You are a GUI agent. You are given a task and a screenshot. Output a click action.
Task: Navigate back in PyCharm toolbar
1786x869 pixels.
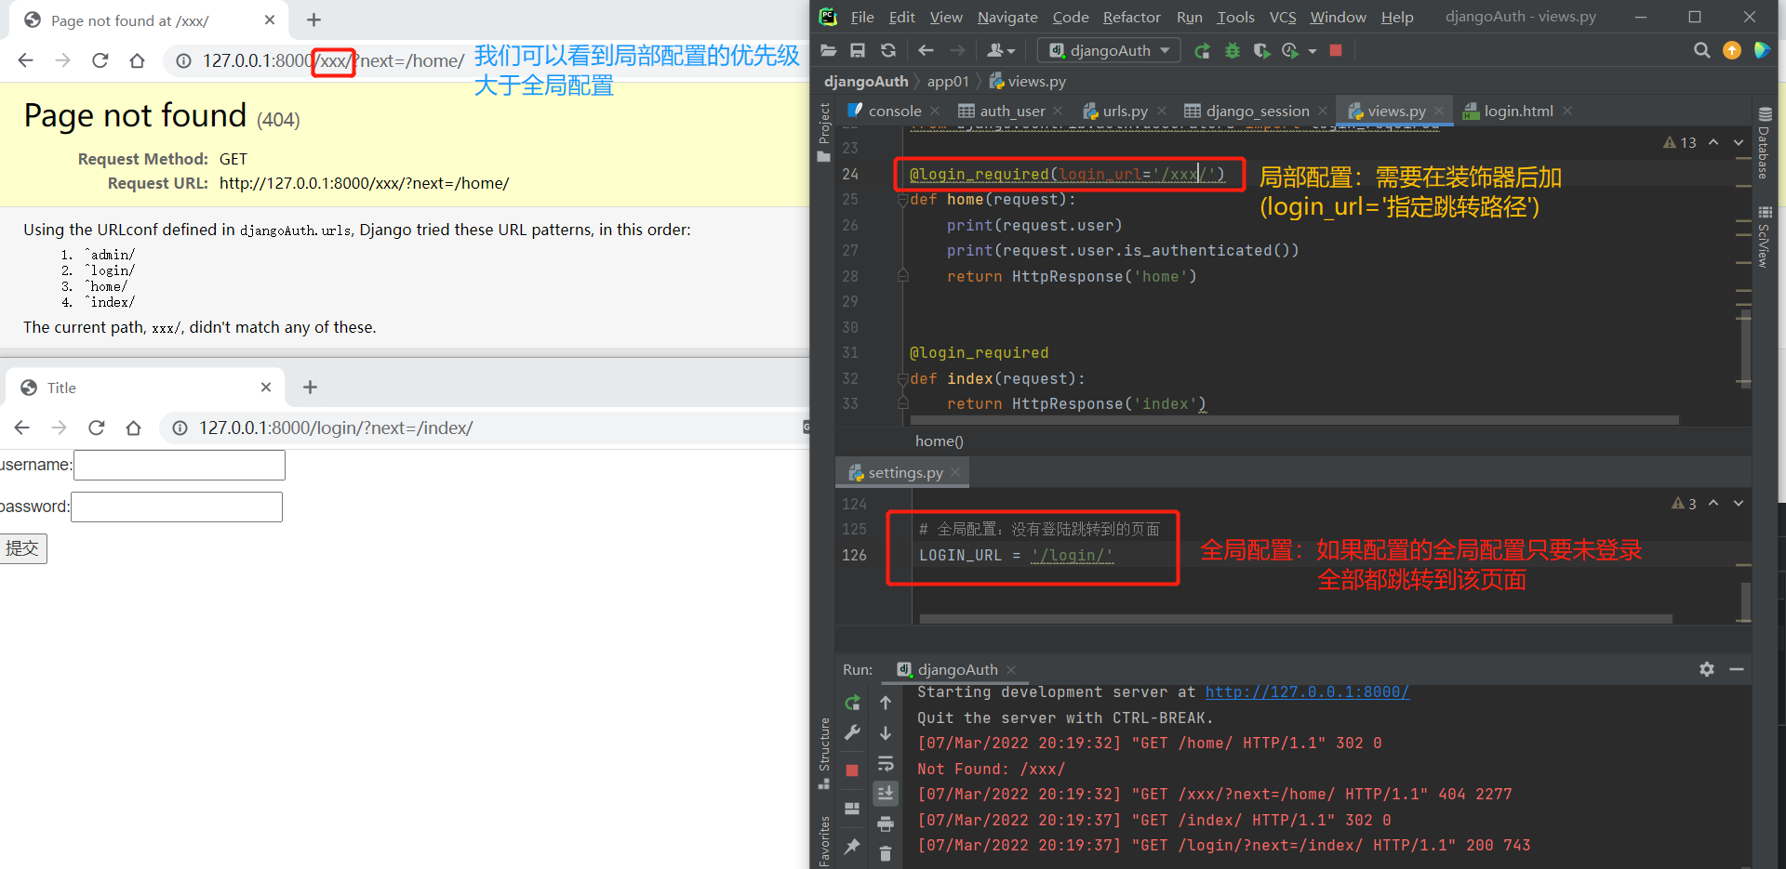(926, 50)
